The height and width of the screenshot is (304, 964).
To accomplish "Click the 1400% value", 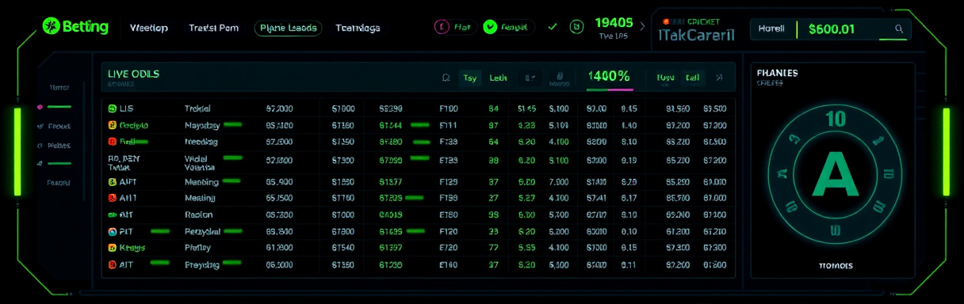I will [609, 77].
